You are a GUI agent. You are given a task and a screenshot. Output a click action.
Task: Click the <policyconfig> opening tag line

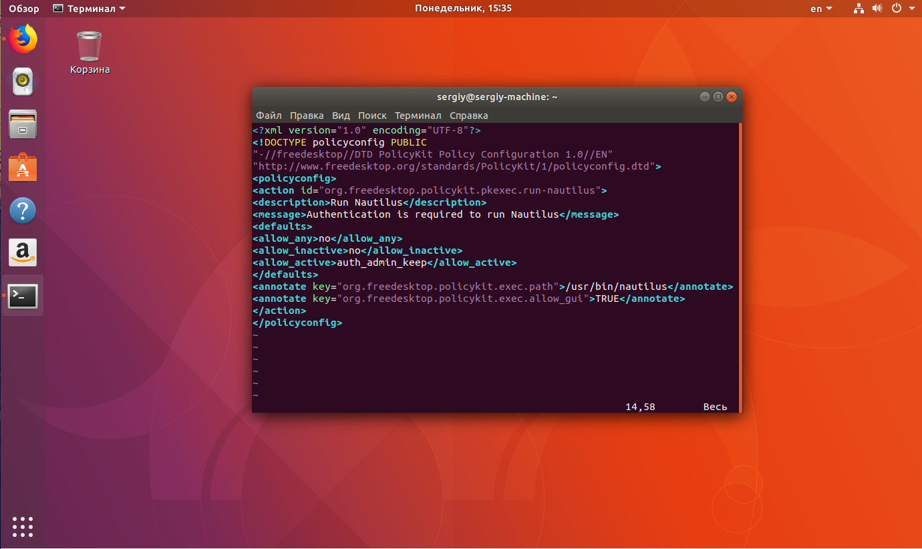(295, 178)
